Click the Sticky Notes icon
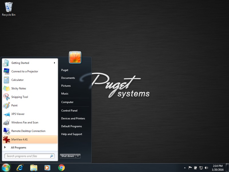The width and height of the screenshot is (229, 172). pyautogui.click(x=6, y=88)
